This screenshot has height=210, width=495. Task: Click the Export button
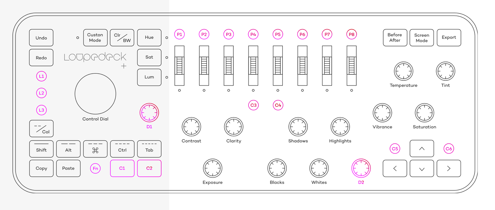449,38
